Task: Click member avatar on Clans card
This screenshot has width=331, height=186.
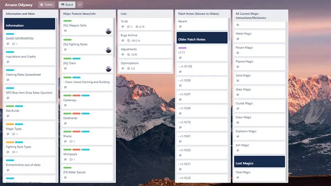Action: 108,69
